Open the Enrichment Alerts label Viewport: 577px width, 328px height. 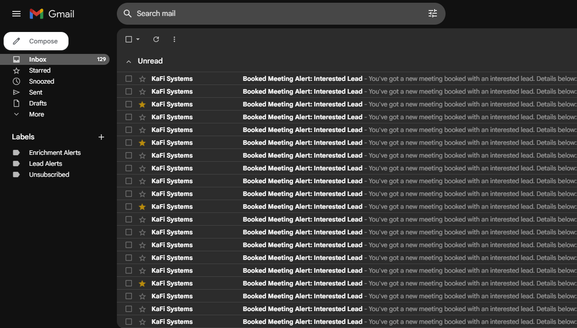(x=55, y=153)
